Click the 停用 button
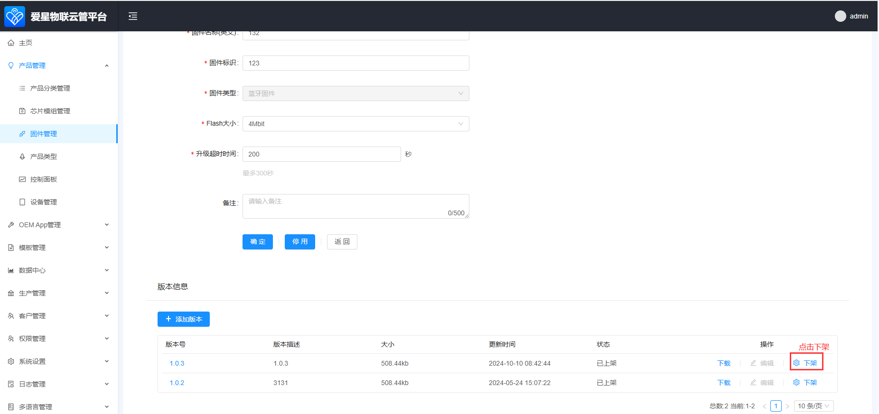This screenshot has height=414, width=879. point(300,242)
